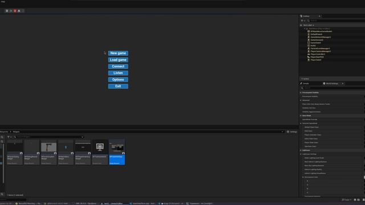Image resolution: width=365 pixels, height=205 pixels.
Task: Select GameNetworkManager0 in the Outliner
Action: pyautogui.click(x=321, y=37)
